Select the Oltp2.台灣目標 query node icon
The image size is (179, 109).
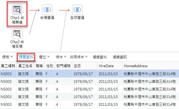[x=17, y=34]
